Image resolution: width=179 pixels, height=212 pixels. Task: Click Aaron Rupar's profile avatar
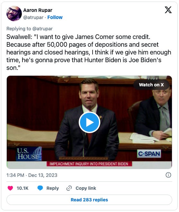click(14, 14)
